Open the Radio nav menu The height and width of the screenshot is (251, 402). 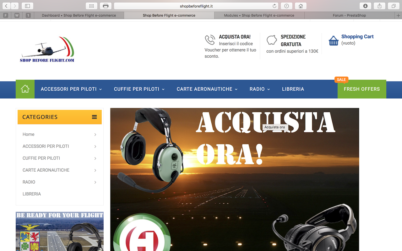[260, 89]
